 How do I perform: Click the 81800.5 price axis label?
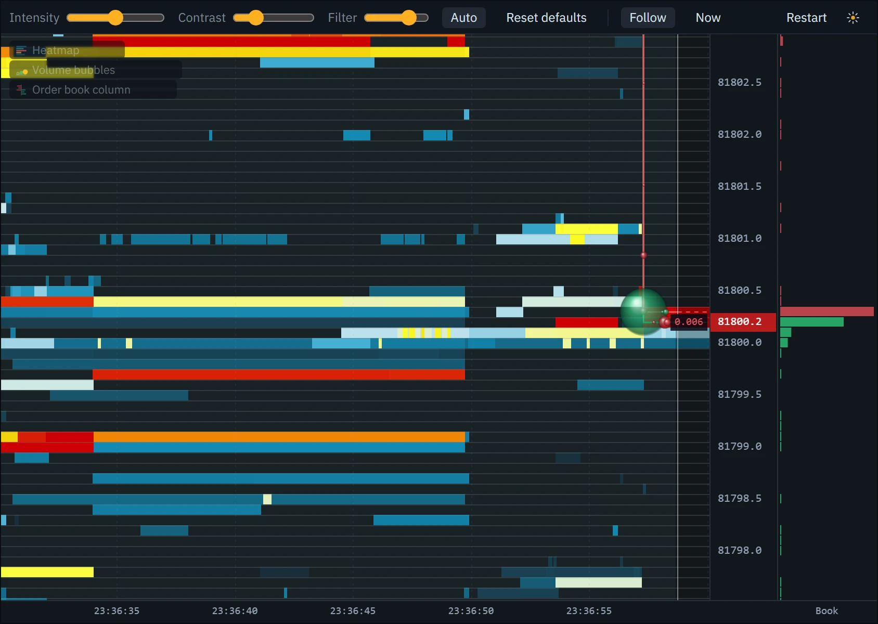tap(739, 291)
